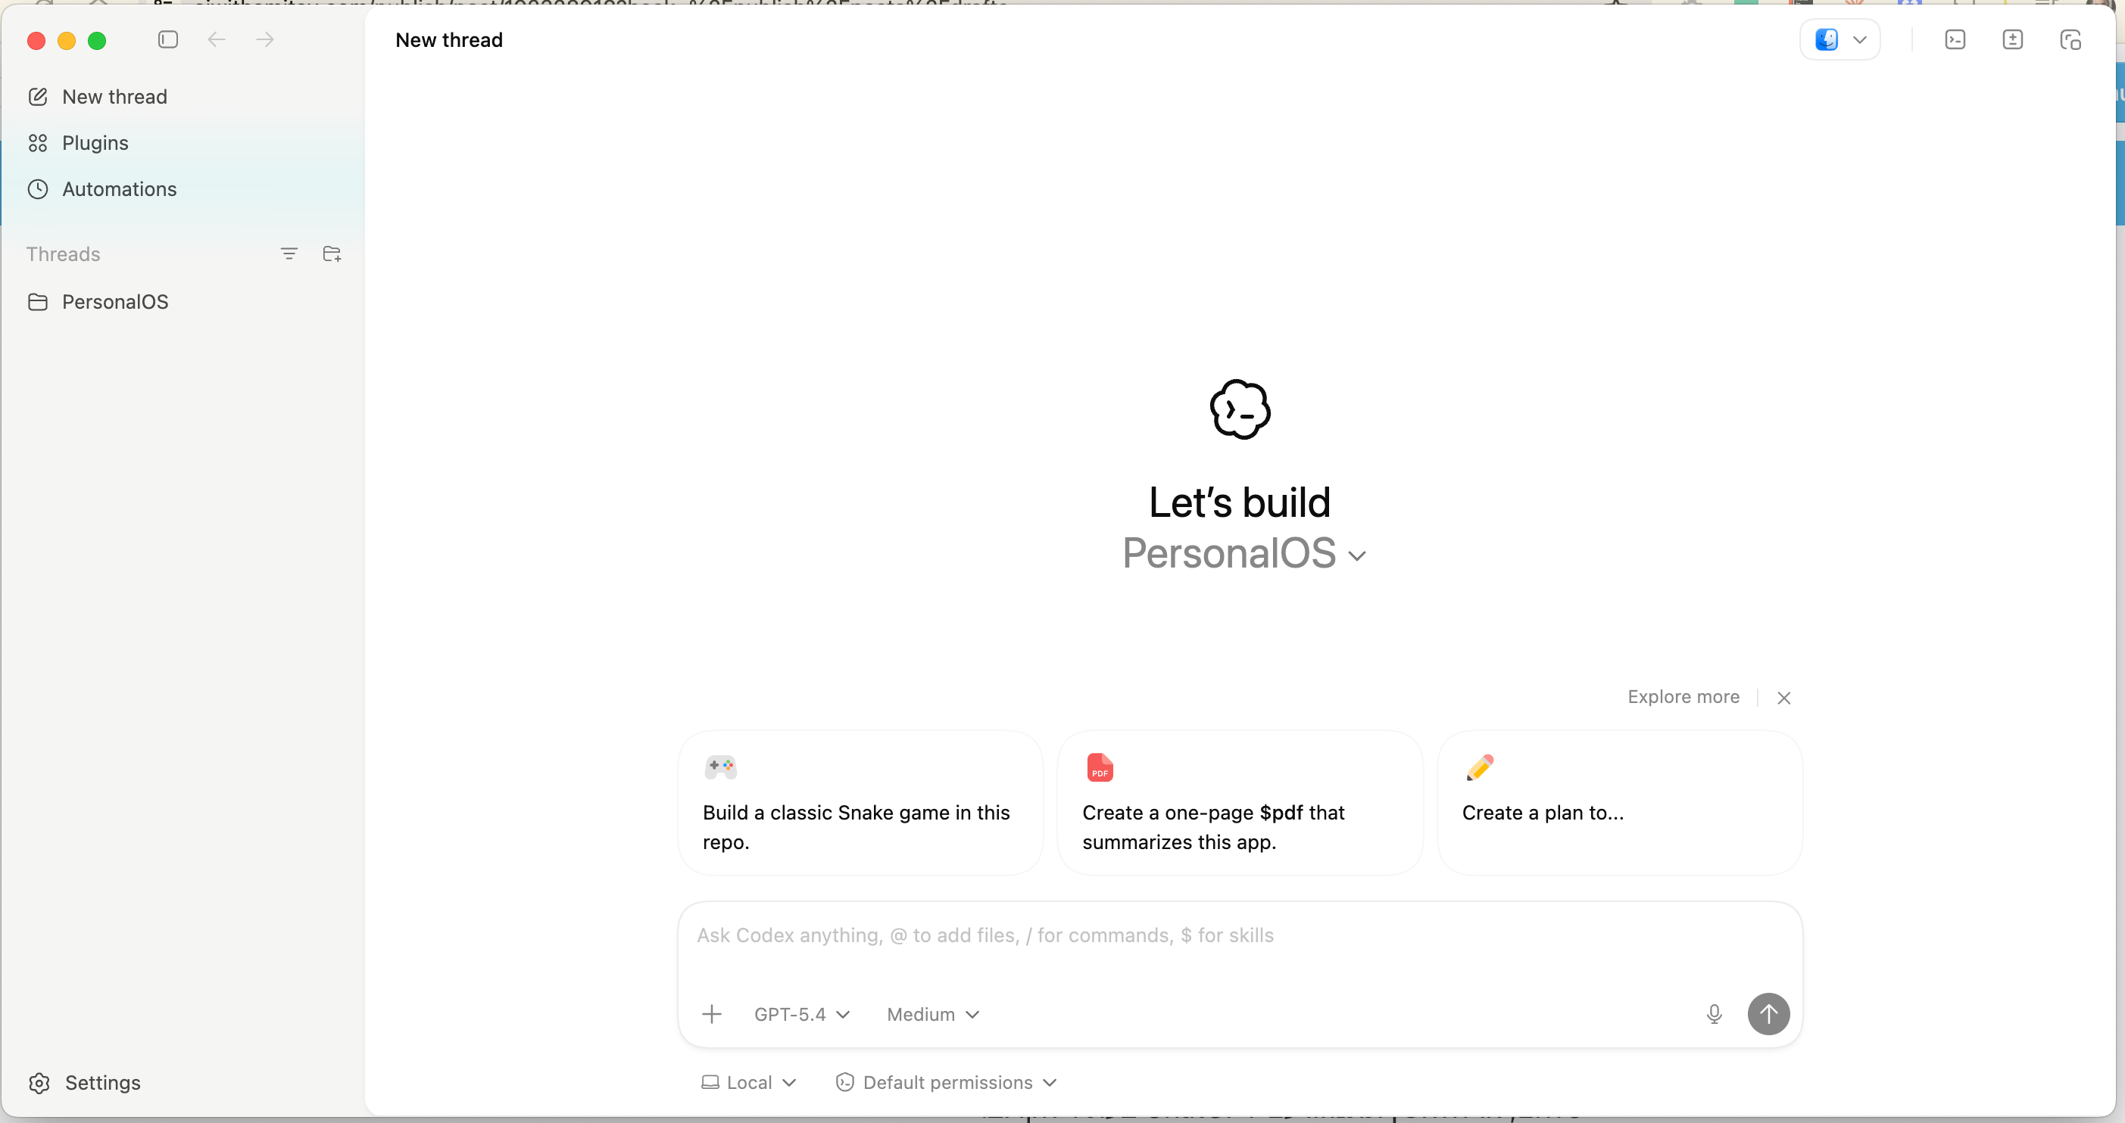2125x1123 pixels.
Task: Send the message with arrow button
Action: (x=1768, y=1014)
